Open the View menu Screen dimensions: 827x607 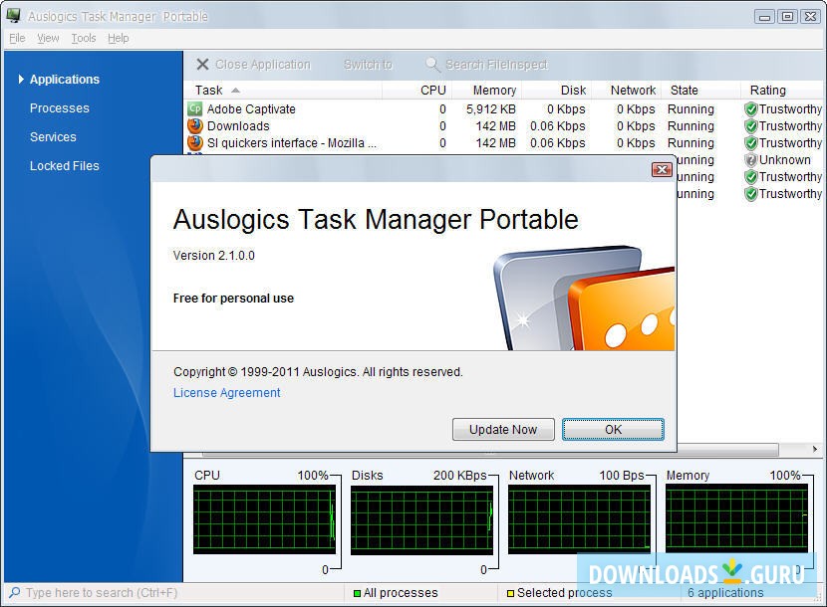pyautogui.click(x=48, y=38)
